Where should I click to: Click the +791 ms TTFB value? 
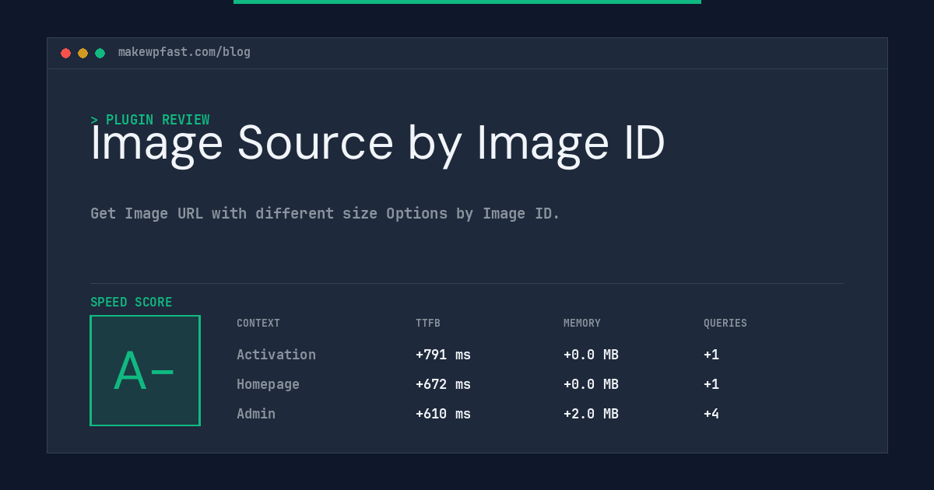(443, 355)
